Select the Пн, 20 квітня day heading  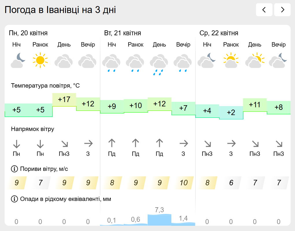pos(28,33)
